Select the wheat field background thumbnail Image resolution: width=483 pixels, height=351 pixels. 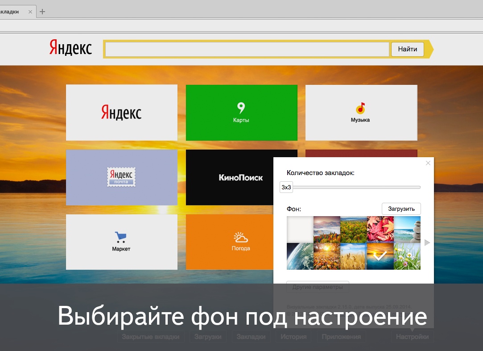pyautogui.click(x=354, y=256)
